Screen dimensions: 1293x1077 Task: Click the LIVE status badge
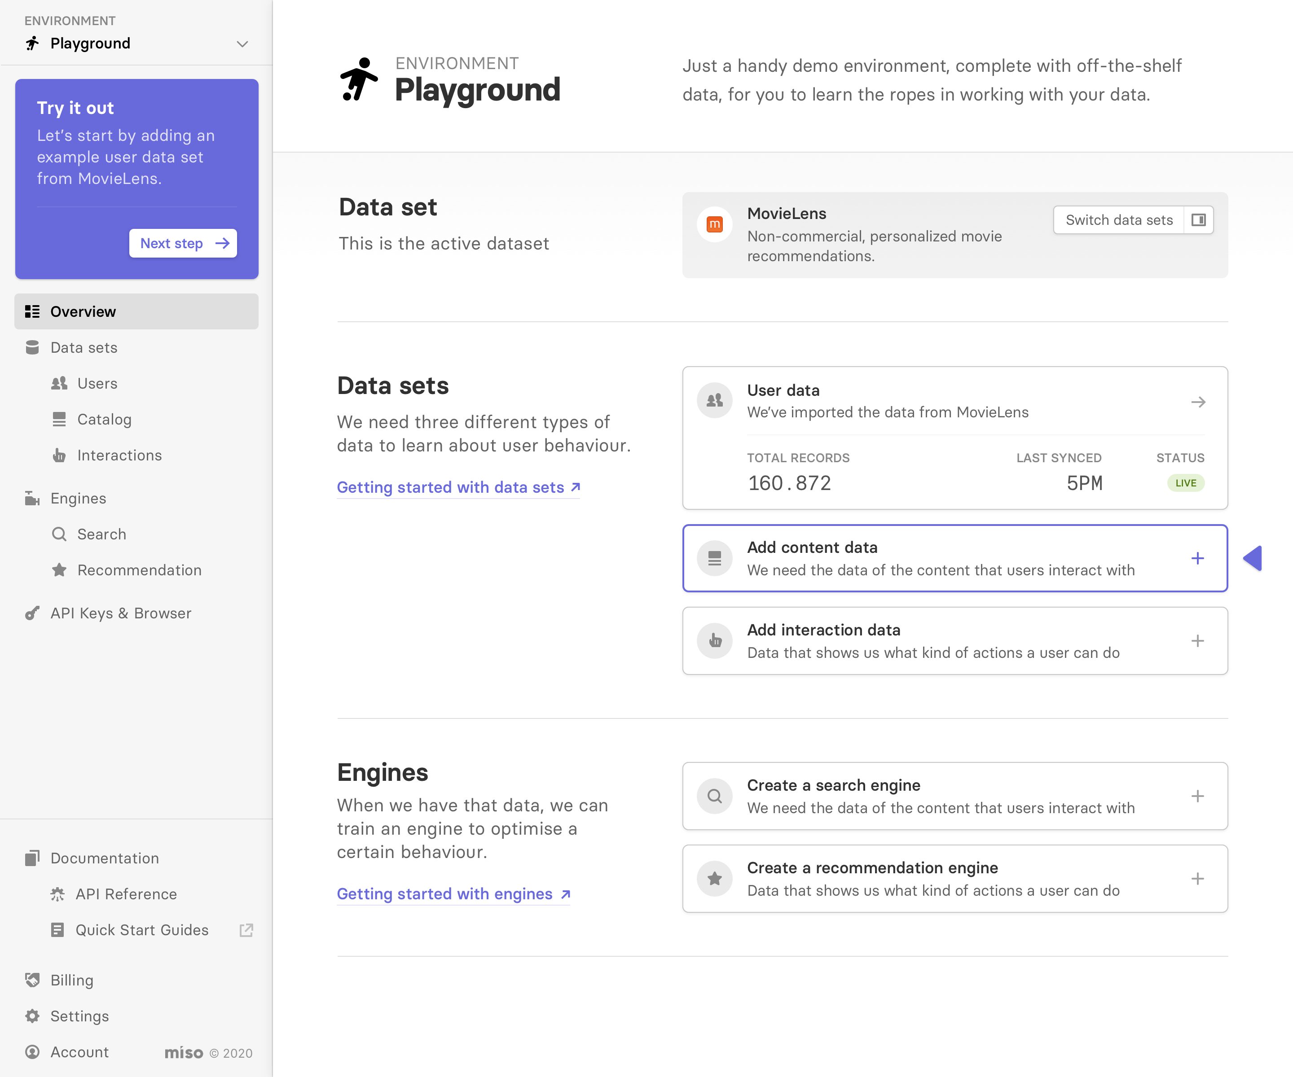pyautogui.click(x=1185, y=483)
